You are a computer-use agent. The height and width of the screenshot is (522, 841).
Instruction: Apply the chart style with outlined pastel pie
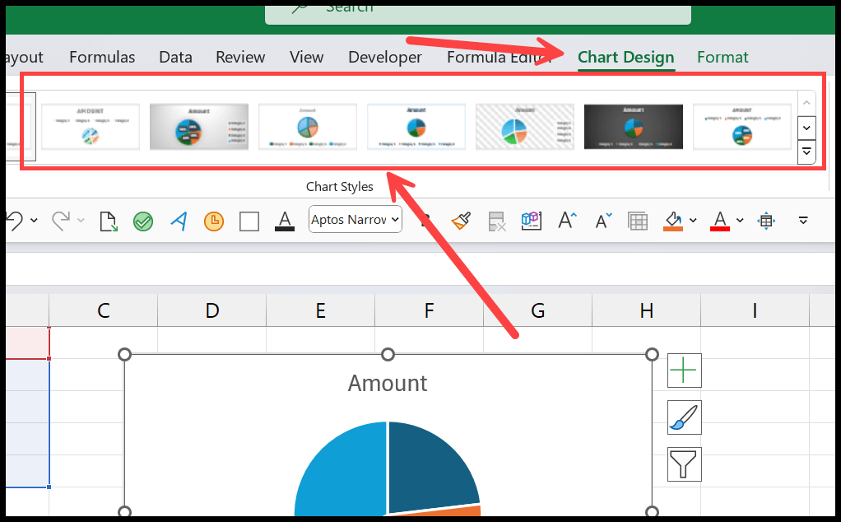click(307, 127)
